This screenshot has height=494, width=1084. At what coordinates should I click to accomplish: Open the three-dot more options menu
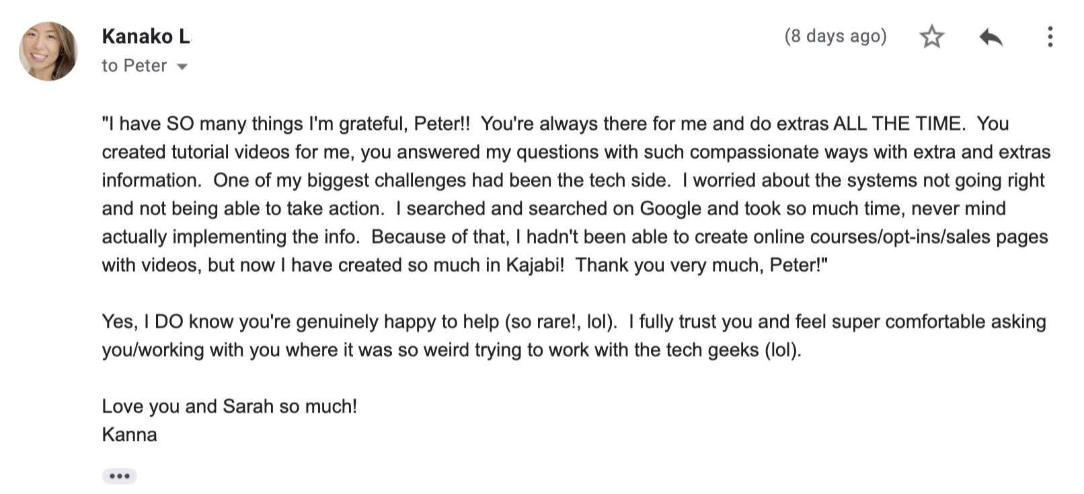coord(1049,36)
